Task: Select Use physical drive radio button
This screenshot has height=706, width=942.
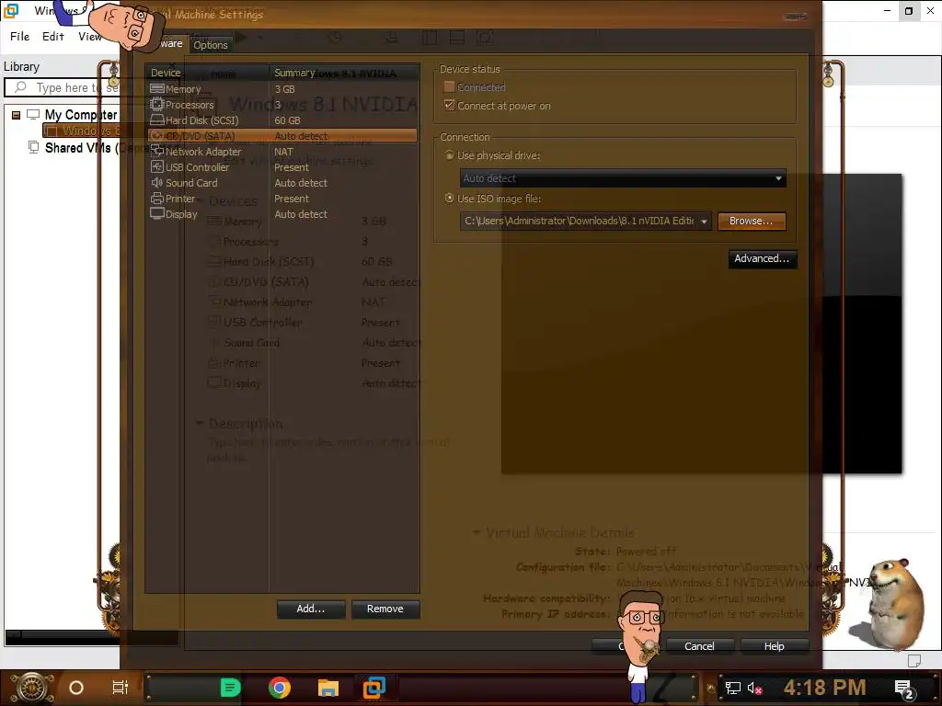Action: click(x=449, y=154)
